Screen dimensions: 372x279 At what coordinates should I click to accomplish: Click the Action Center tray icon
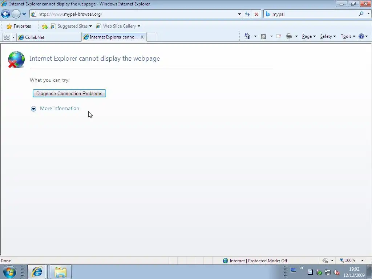click(310, 272)
